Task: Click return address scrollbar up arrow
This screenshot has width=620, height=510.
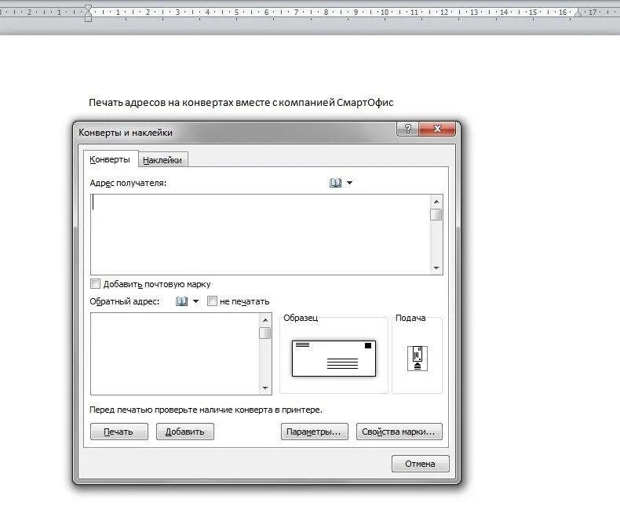Action: pyautogui.click(x=265, y=320)
